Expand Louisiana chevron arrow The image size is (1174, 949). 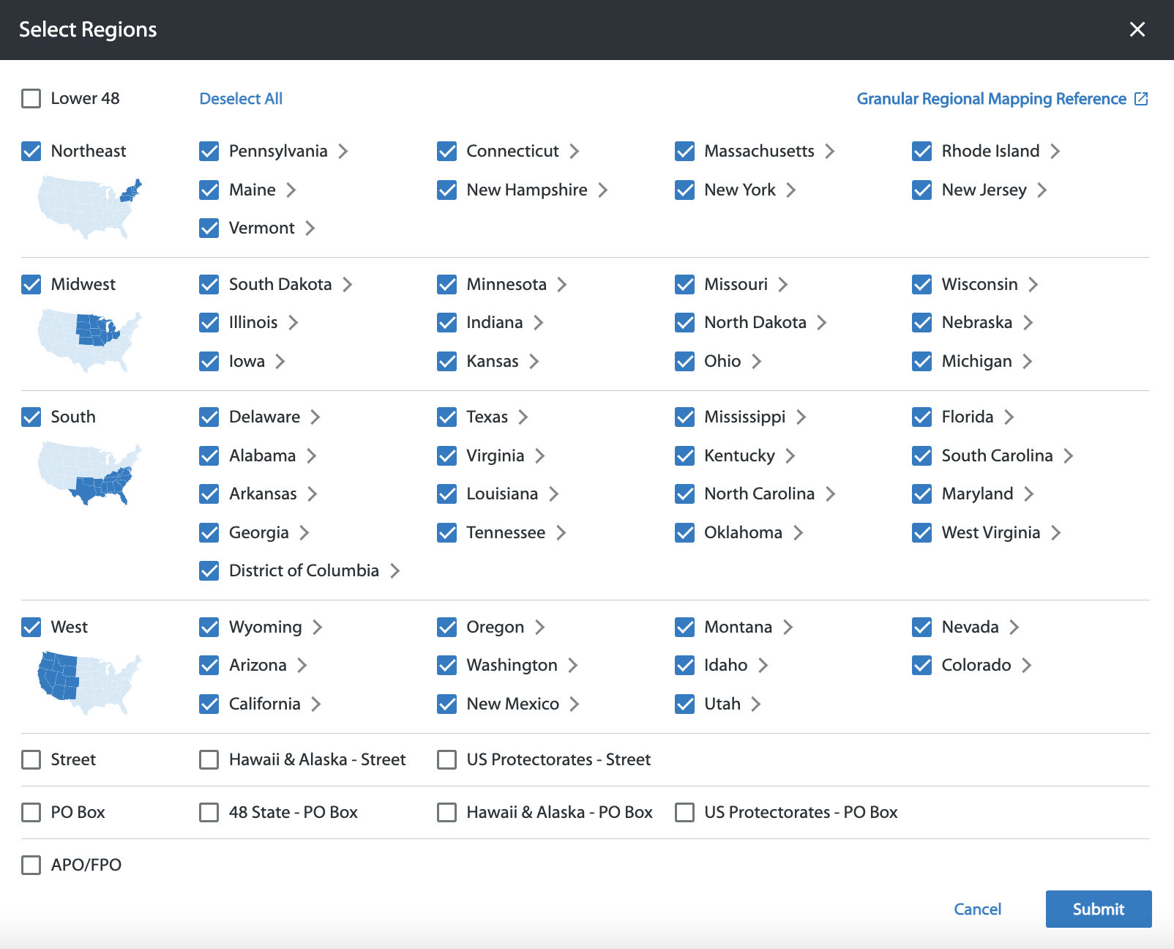pyautogui.click(x=554, y=494)
